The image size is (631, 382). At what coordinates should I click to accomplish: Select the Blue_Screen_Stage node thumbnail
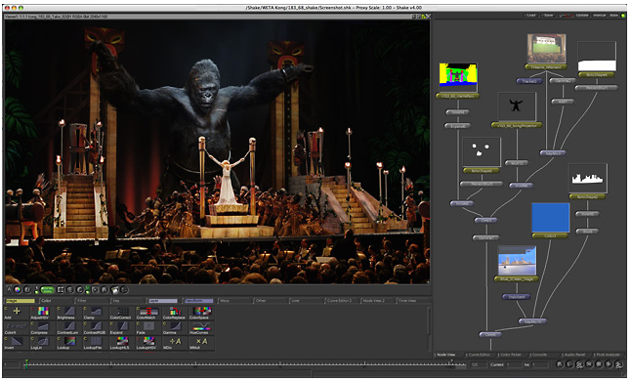click(517, 261)
